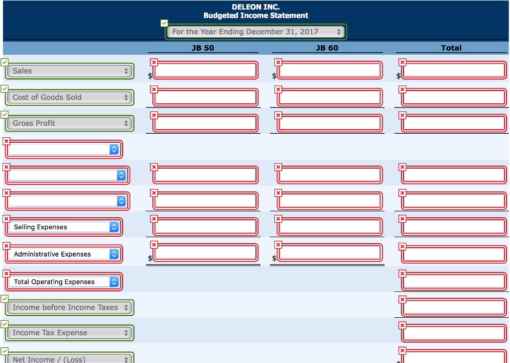Open the Selling Expenses dropdown

pos(64,227)
